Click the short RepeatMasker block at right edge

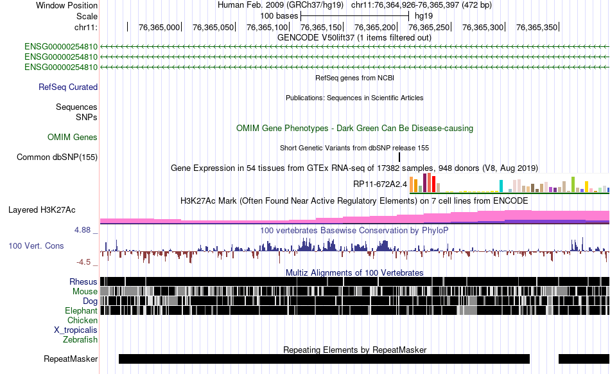point(584,359)
